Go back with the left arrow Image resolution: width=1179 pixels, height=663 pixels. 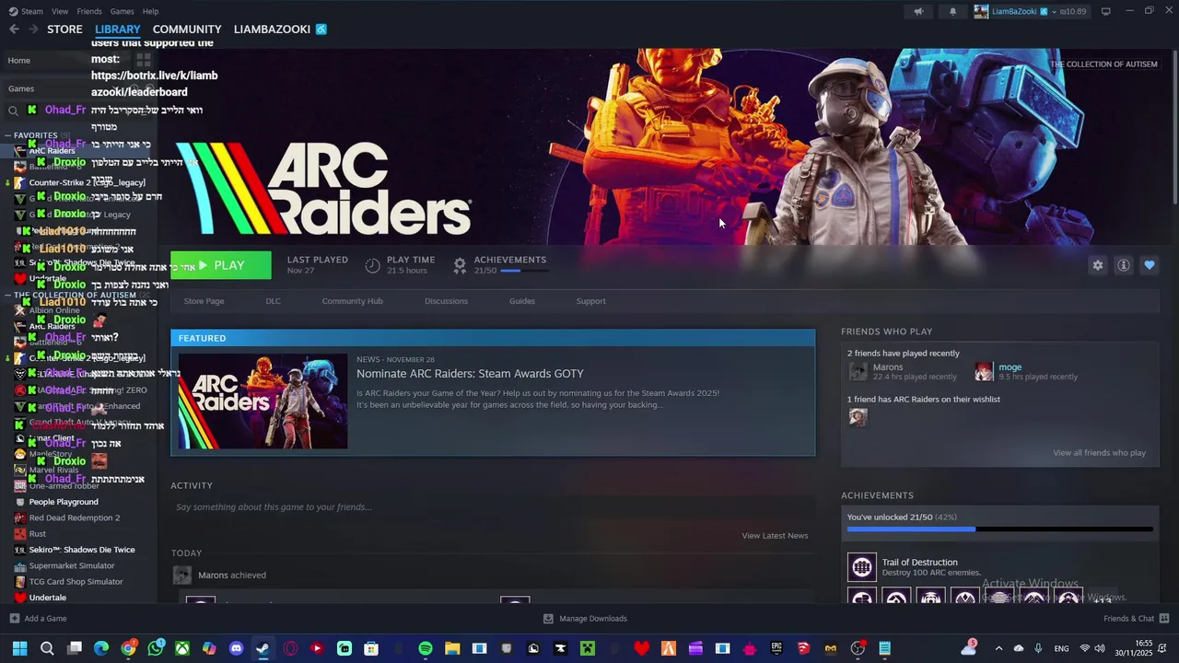tap(14, 29)
